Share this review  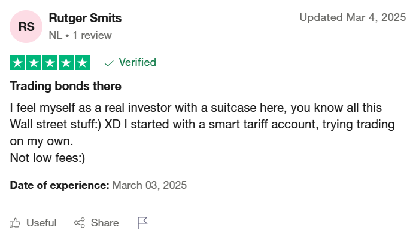tap(96, 223)
